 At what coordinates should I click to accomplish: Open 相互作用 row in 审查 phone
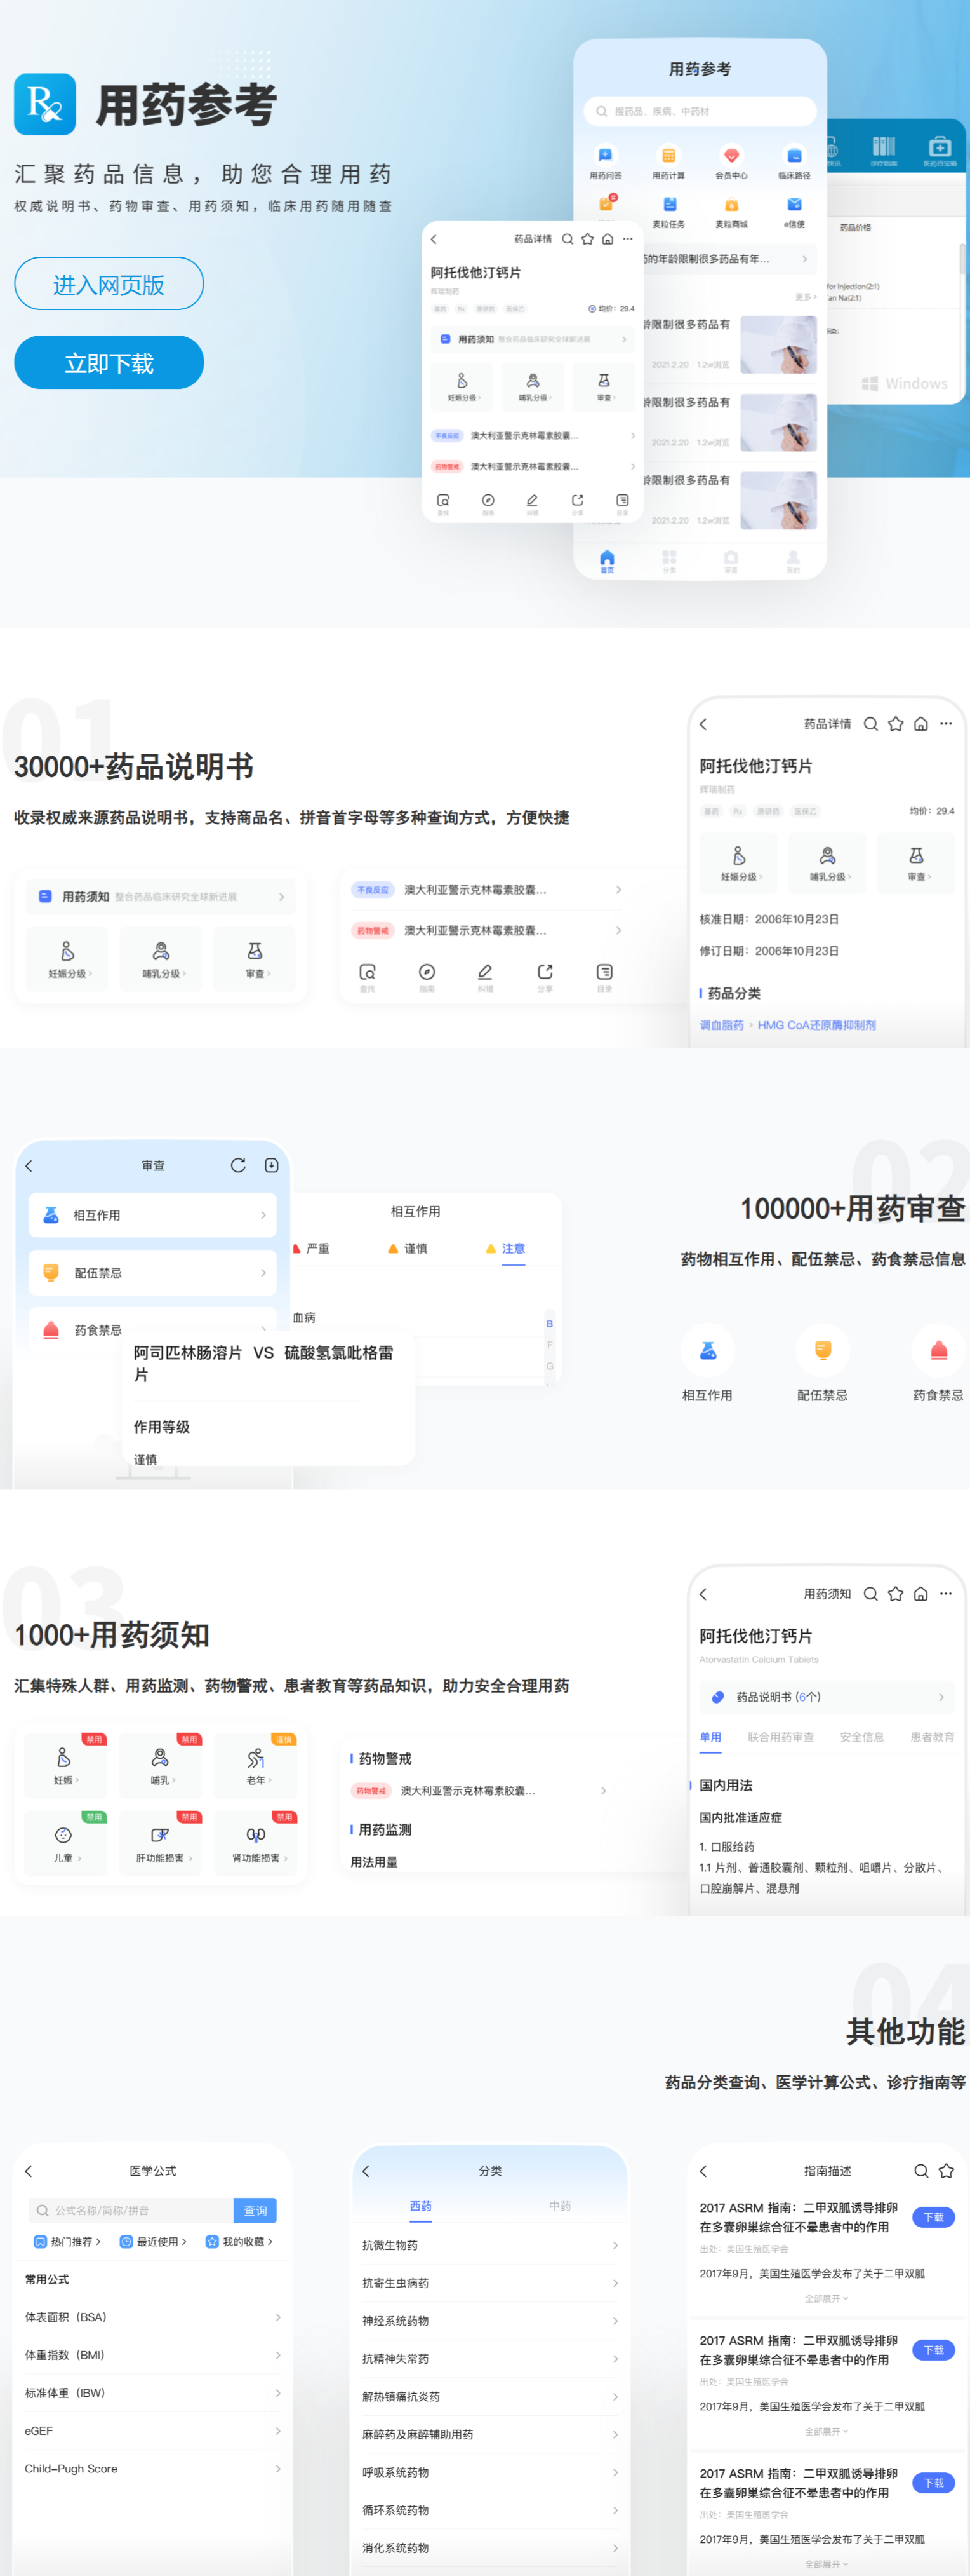(x=153, y=1215)
